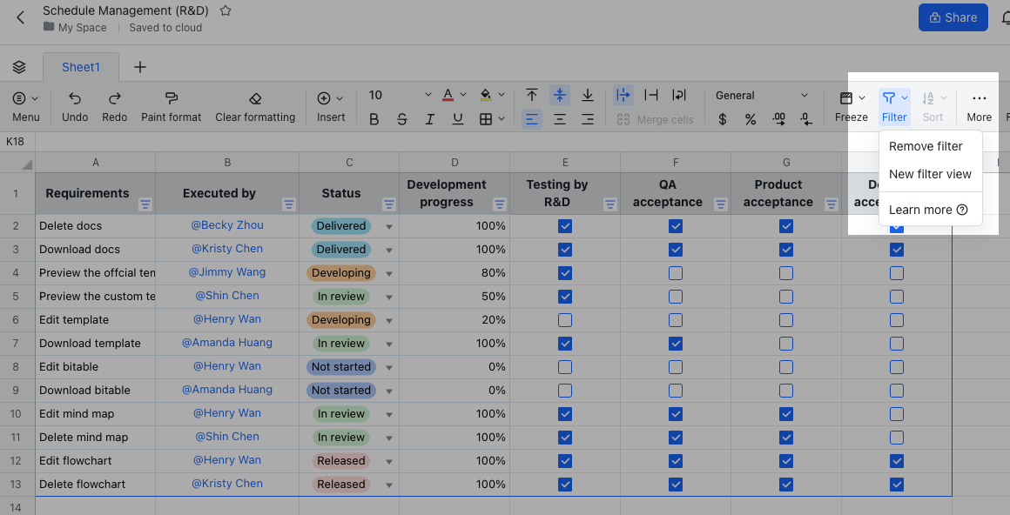Add a new sheet tab
The height and width of the screenshot is (515, 1010).
(140, 67)
